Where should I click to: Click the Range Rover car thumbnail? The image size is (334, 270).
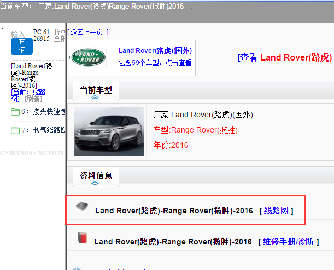(109, 131)
